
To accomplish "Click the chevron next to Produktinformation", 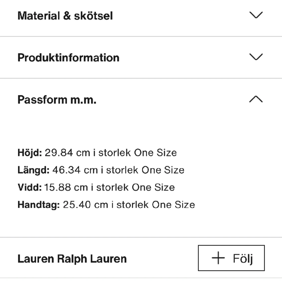I will [x=255, y=57].
